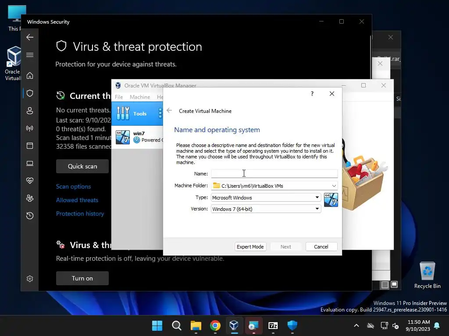Open Google Chrome from taskbar
The height and width of the screenshot is (336, 449).
215,325
